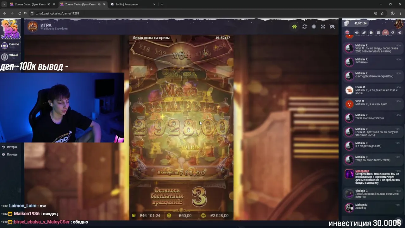Click the game clock 19:52:47

(x=222, y=38)
